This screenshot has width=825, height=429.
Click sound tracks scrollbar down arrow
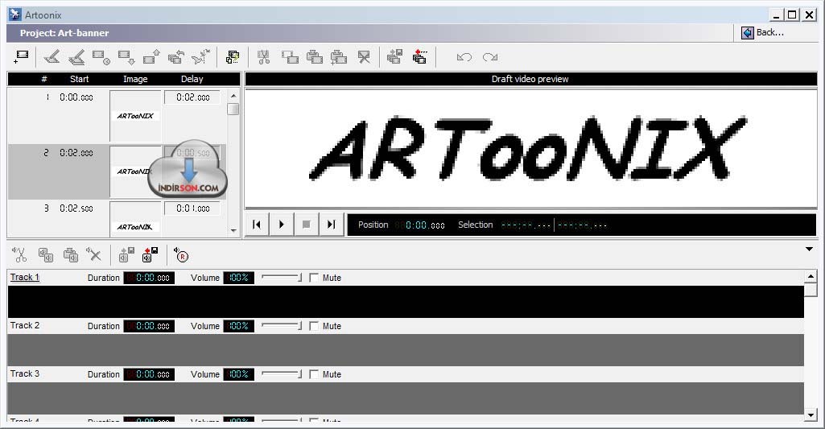pos(811,415)
